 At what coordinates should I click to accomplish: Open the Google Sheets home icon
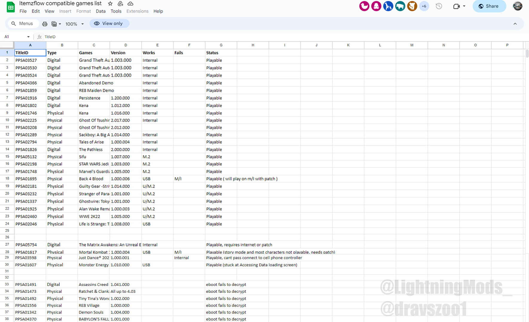(x=11, y=7)
